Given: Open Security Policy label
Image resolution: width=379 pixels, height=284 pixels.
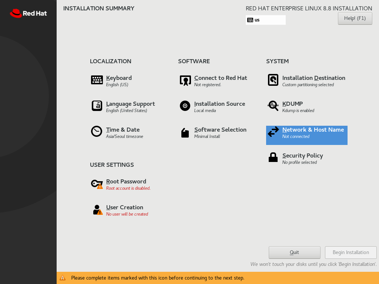Looking at the screenshot, I should tap(303, 156).
